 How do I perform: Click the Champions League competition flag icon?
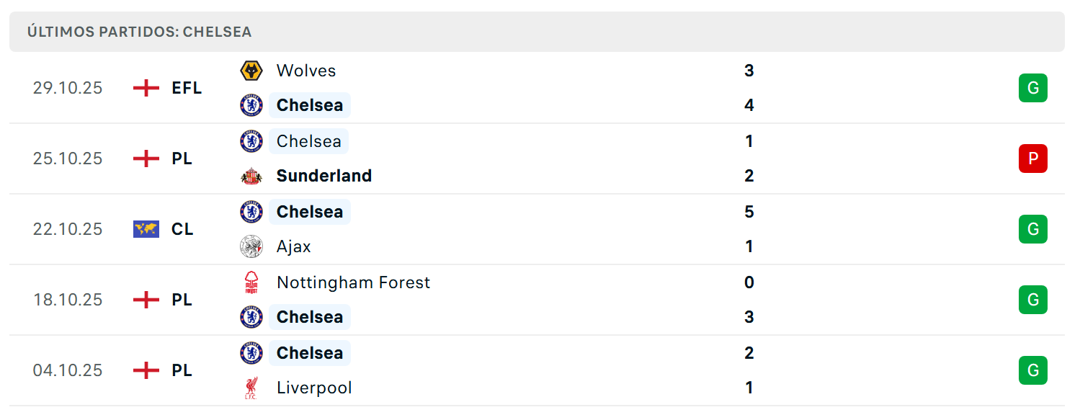coord(146,229)
